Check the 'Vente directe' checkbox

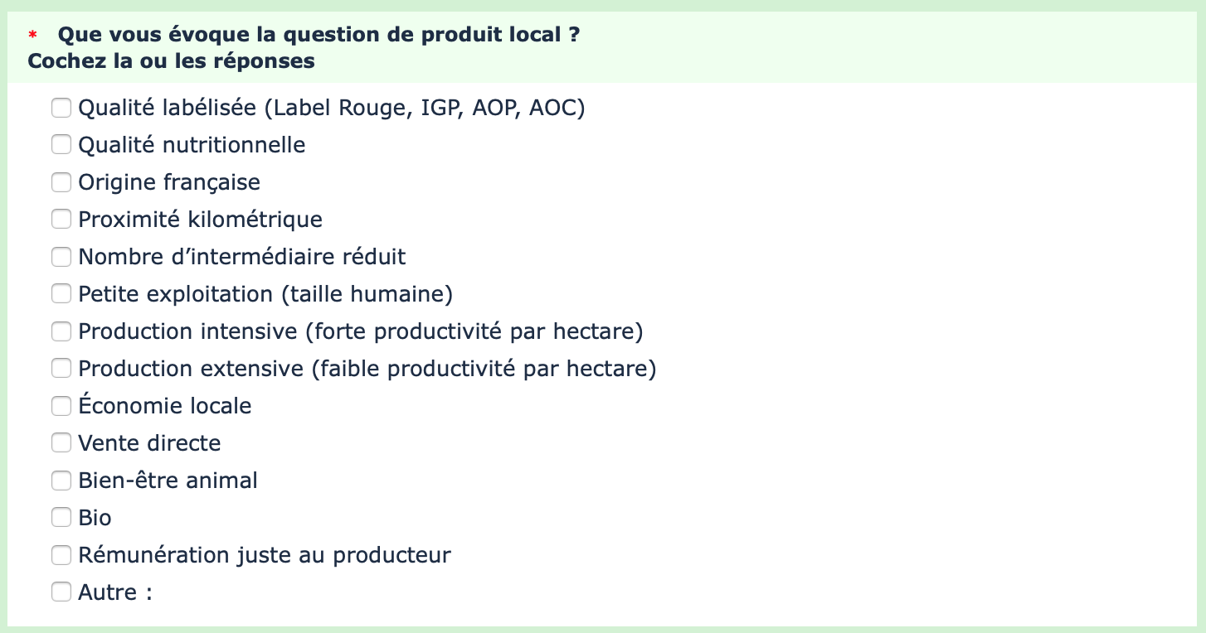[61, 443]
